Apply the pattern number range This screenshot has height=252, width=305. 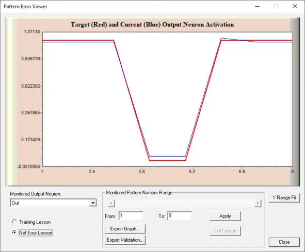point(225,216)
